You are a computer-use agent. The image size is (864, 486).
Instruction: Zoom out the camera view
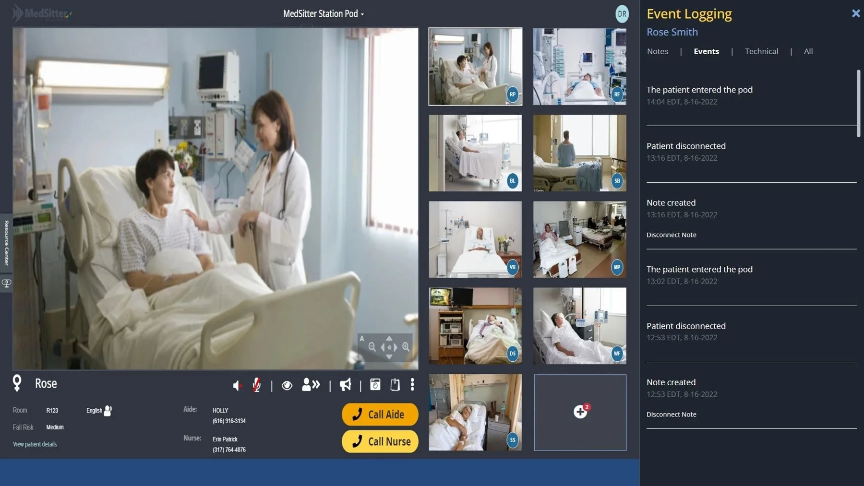tap(372, 347)
